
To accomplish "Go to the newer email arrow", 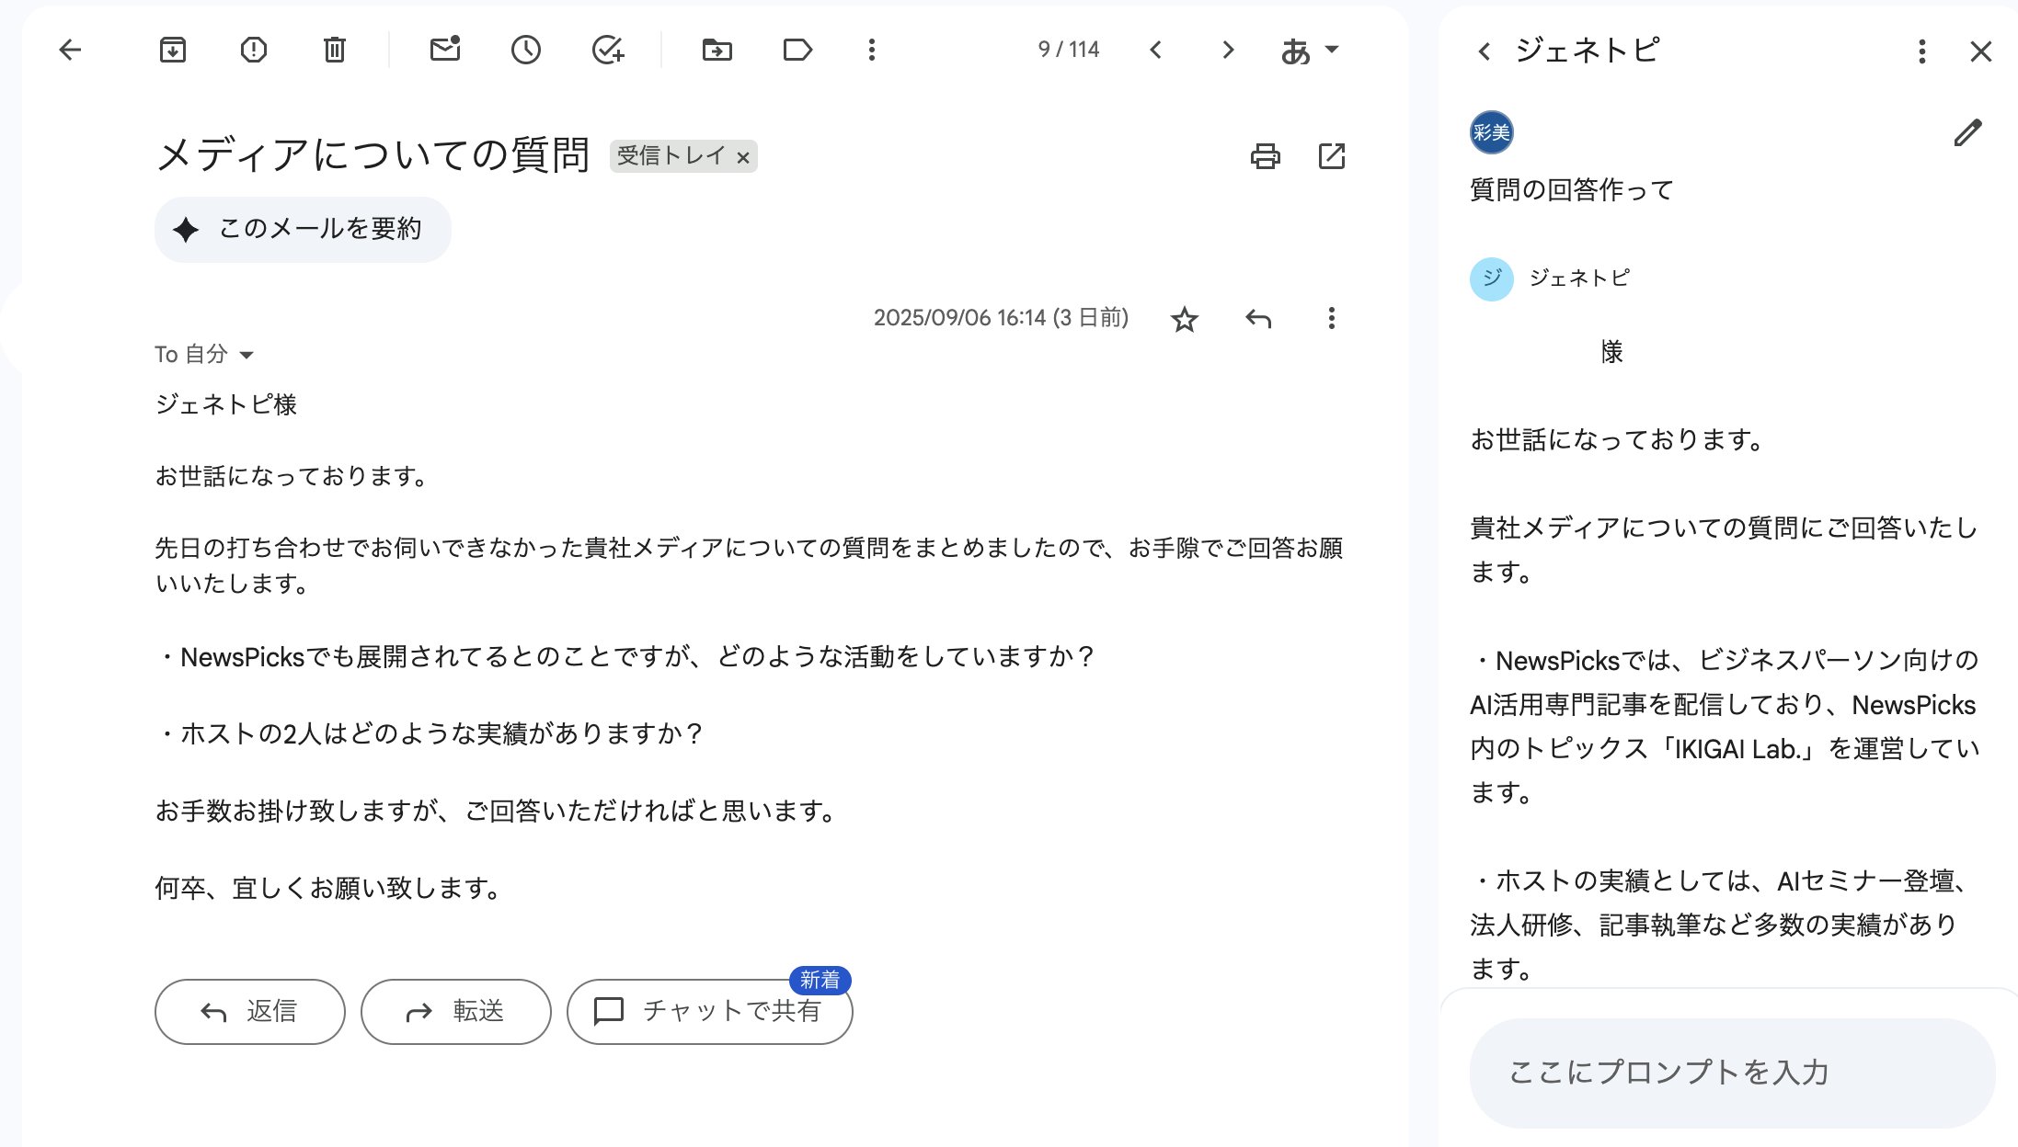I will tap(1156, 50).
